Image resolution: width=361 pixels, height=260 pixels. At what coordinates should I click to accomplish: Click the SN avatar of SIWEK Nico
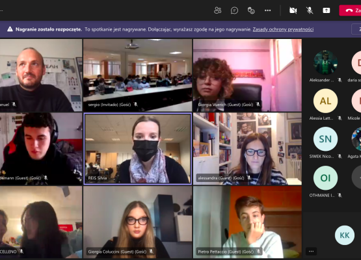(325, 139)
